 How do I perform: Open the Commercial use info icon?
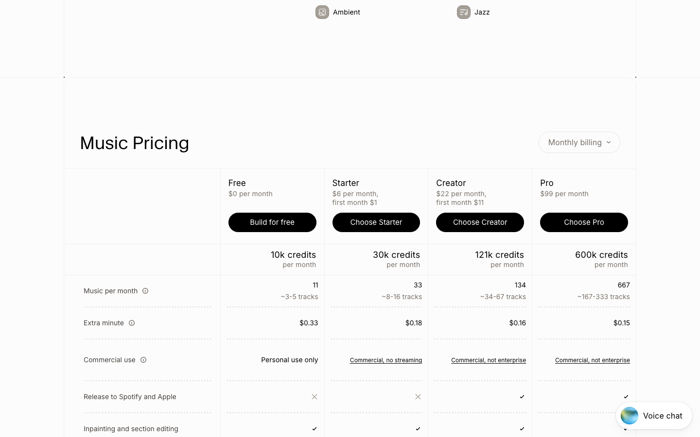tap(143, 360)
